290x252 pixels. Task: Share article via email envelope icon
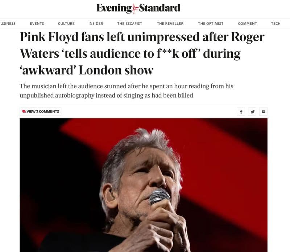[264, 112]
